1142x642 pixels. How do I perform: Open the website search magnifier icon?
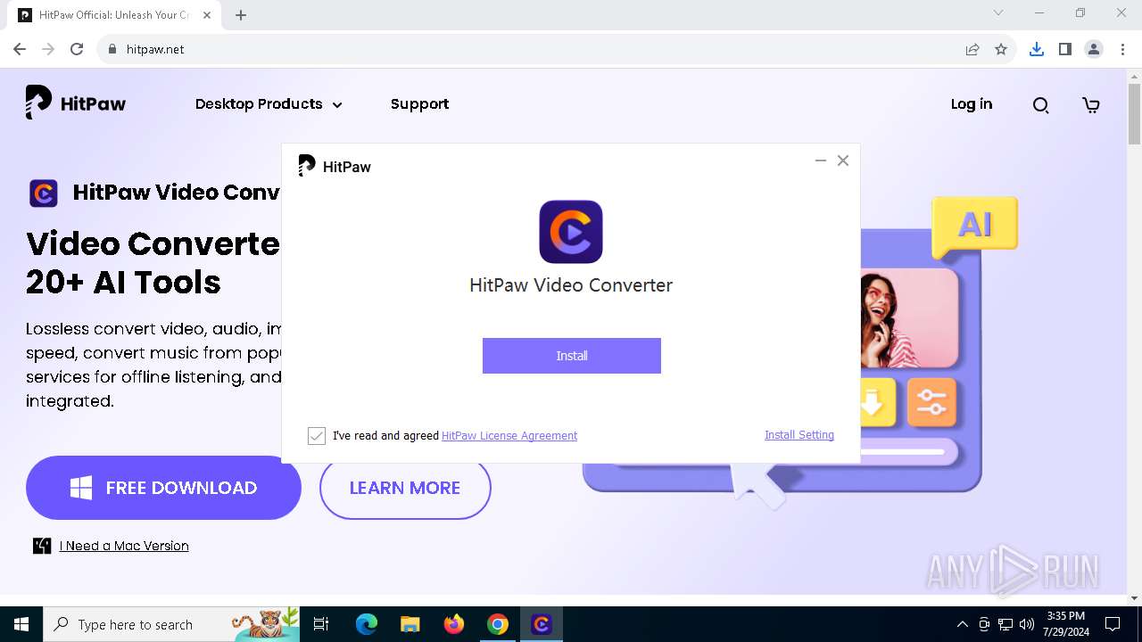[1040, 105]
